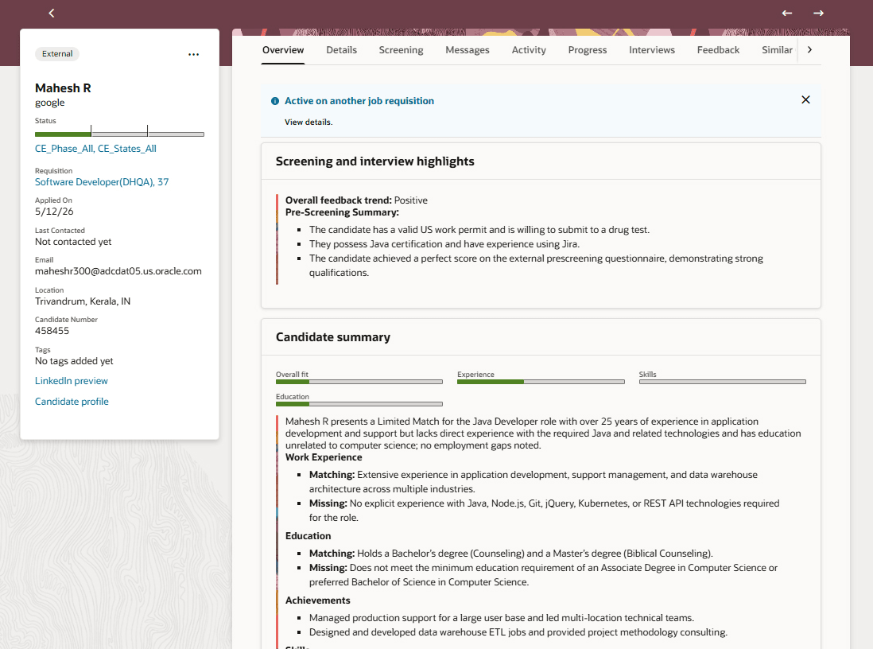Click the Overall feedback trend: Positive line
Image resolution: width=873 pixels, height=649 pixels.
tap(356, 200)
